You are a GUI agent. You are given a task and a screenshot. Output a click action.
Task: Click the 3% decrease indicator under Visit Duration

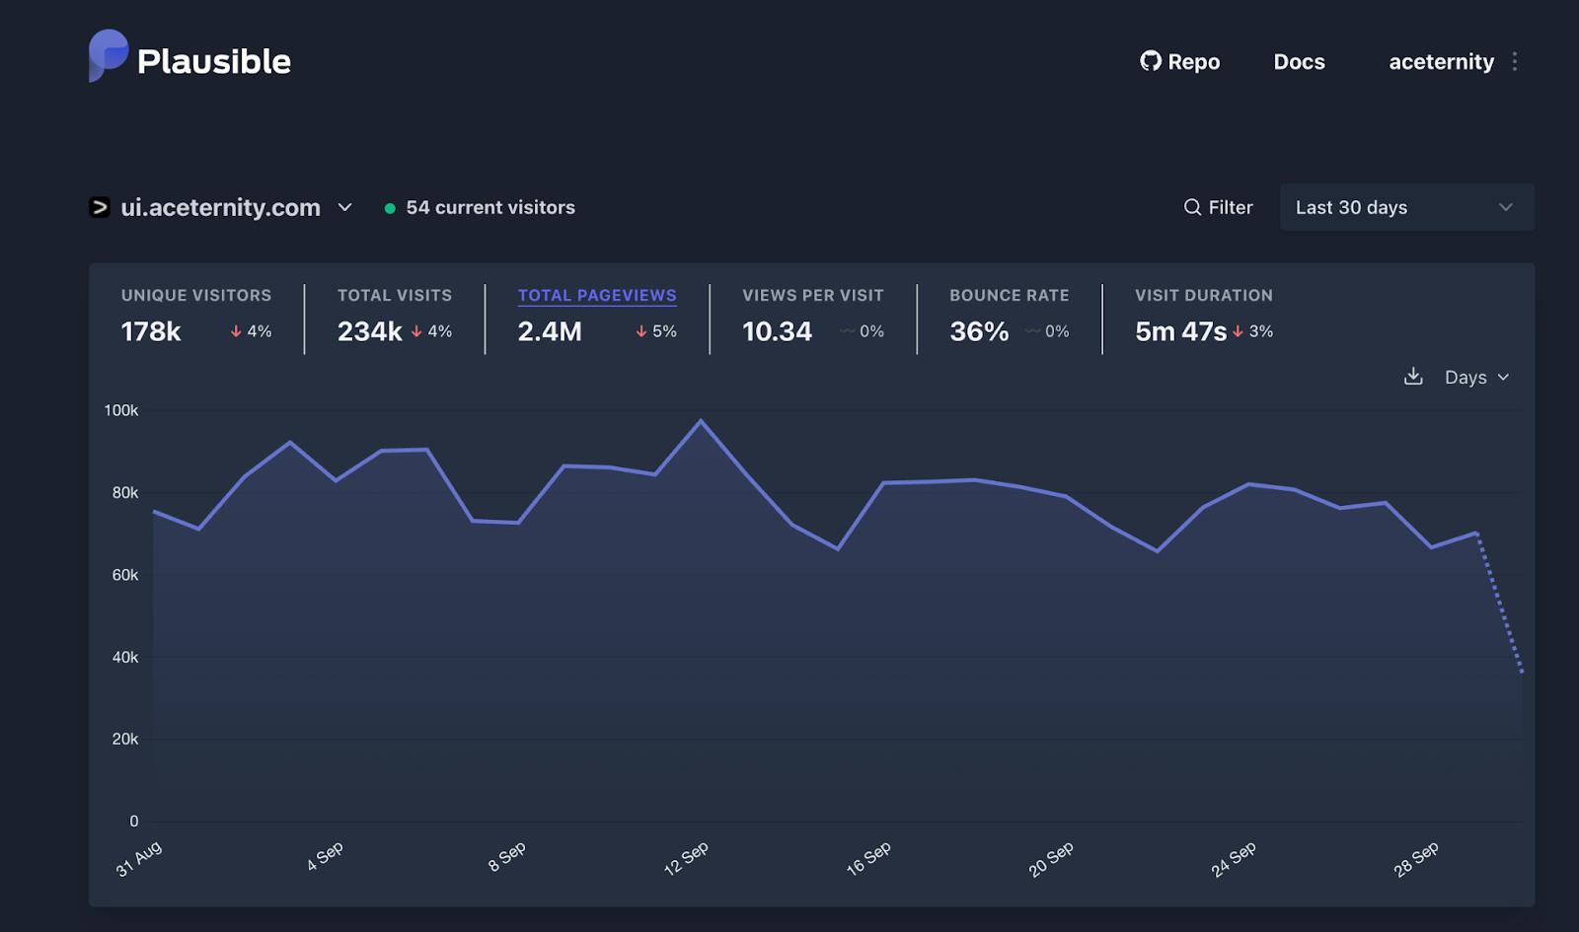tap(1252, 331)
